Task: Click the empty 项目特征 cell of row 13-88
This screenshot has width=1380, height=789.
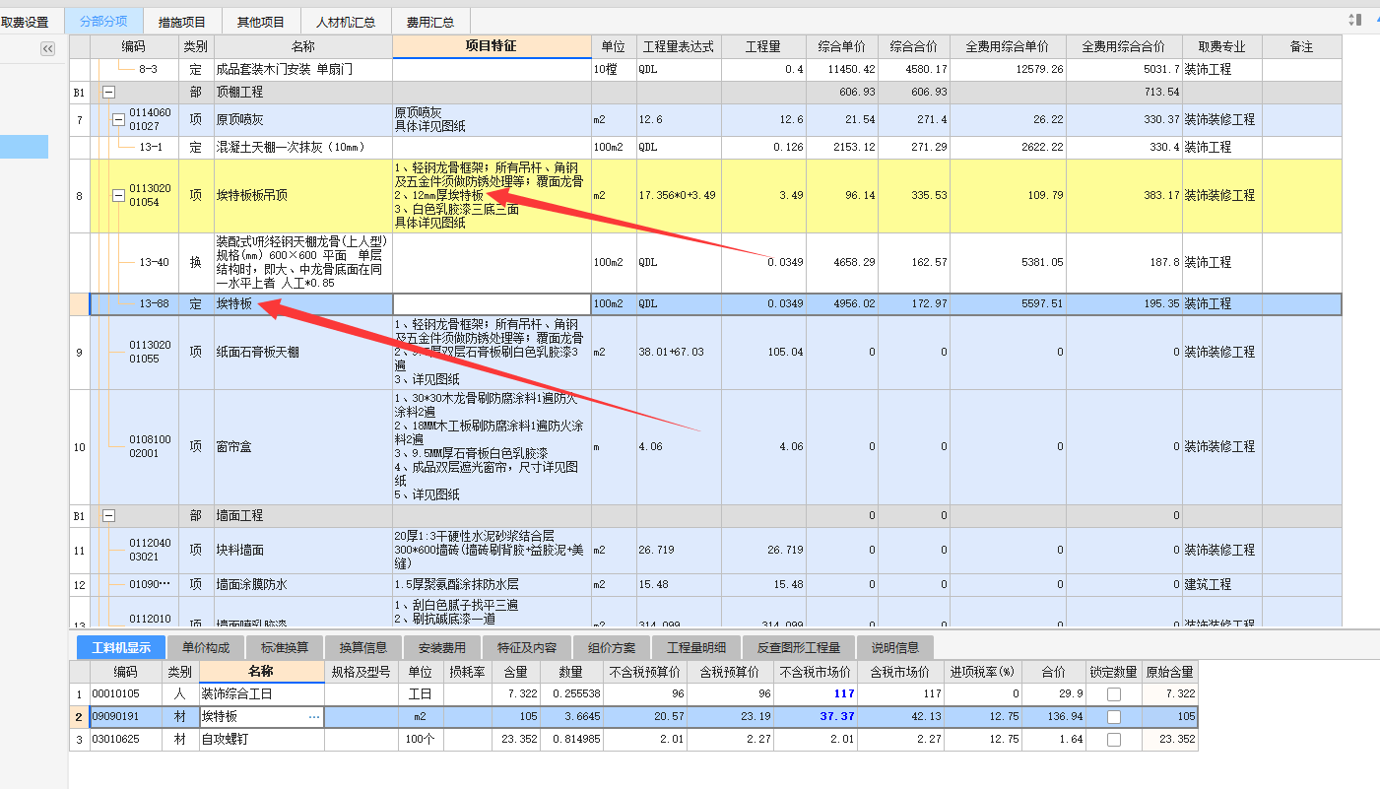Action: [x=492, y=303]
